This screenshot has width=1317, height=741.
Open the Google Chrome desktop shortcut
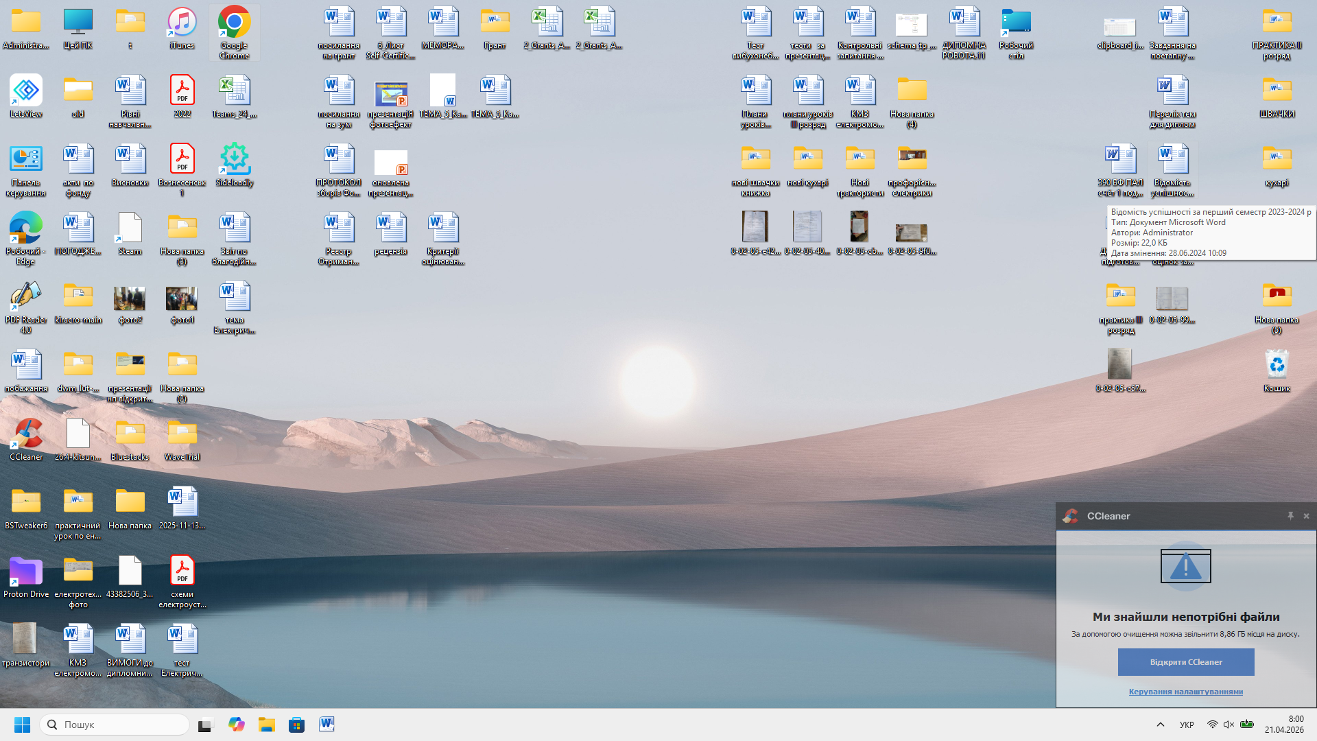[x=234, y=32]
